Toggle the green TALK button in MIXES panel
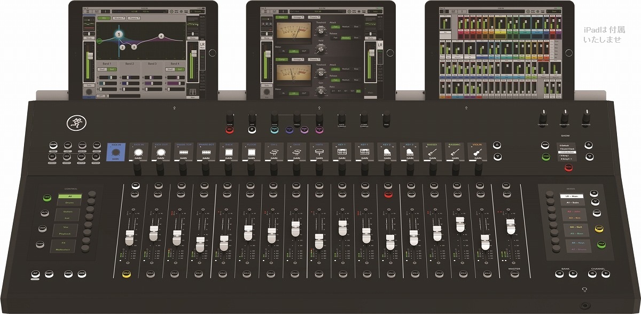The height and width of the screenshot is (314, 641). click(601, 244)
